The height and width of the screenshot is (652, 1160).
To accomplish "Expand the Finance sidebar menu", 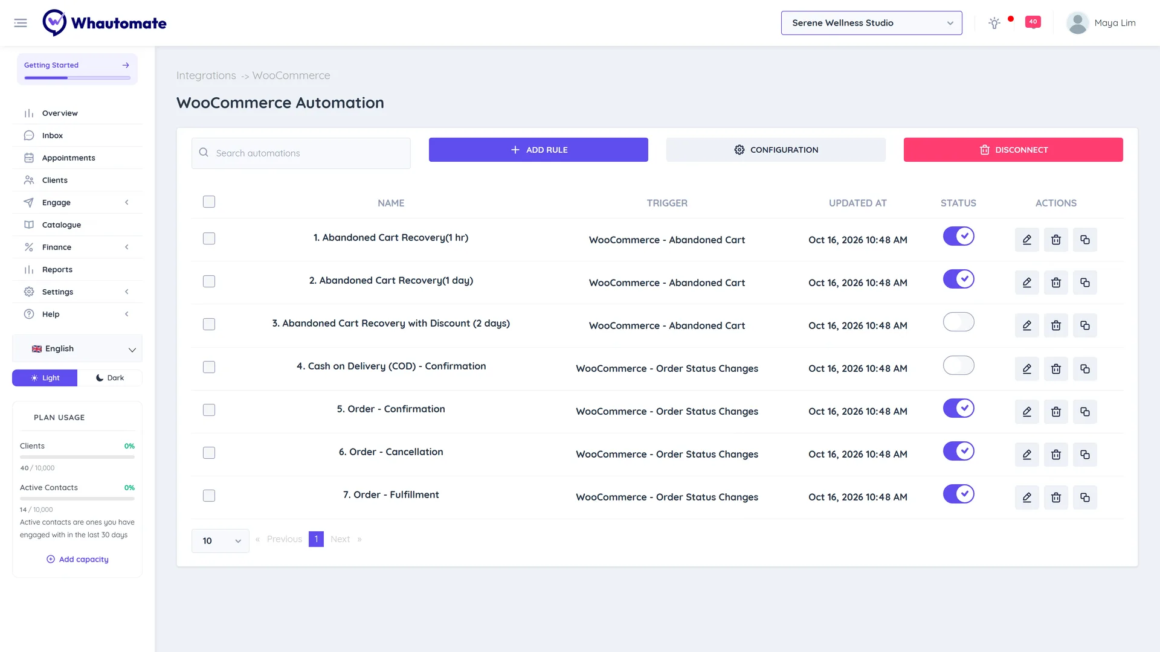I will [x=77, y=247].
